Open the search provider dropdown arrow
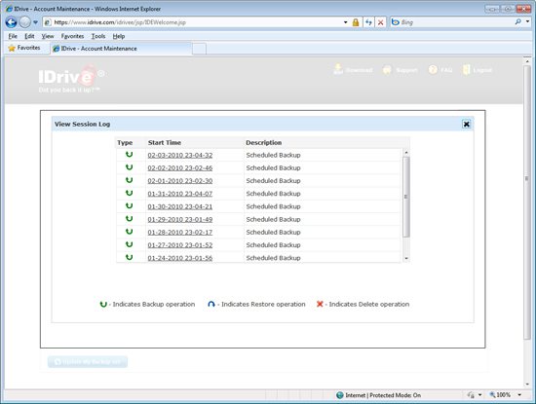 [527, 22]
